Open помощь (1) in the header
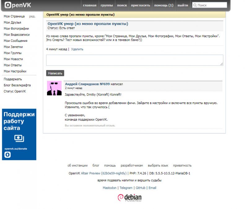This screenshot has width=250, height=209. point(164,5)
